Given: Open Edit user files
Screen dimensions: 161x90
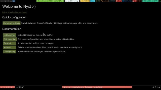Looking at the screenshot, I should pyautogui.click(x=10, y=39).
